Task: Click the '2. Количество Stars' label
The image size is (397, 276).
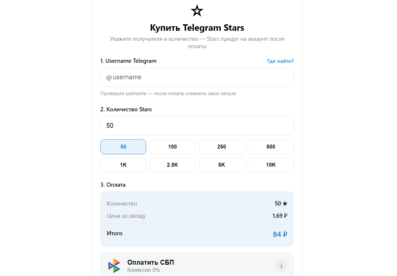Action: click(x=126, y=109)
